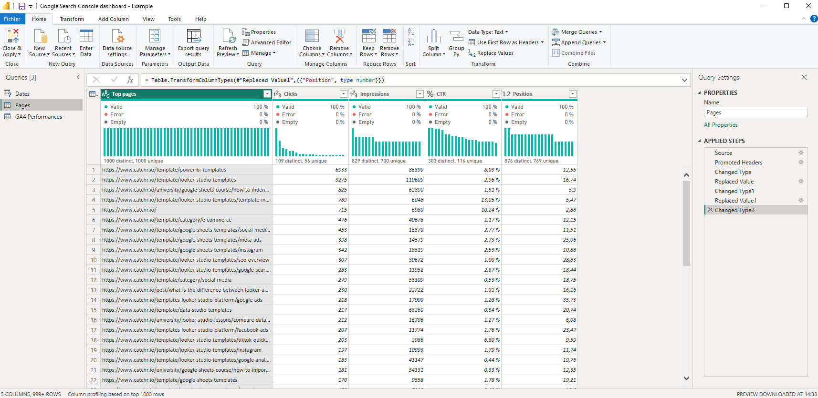Viewport: 818px width, 398px height.
Task: Click the Refresh Preview icon
Action: 228,36
